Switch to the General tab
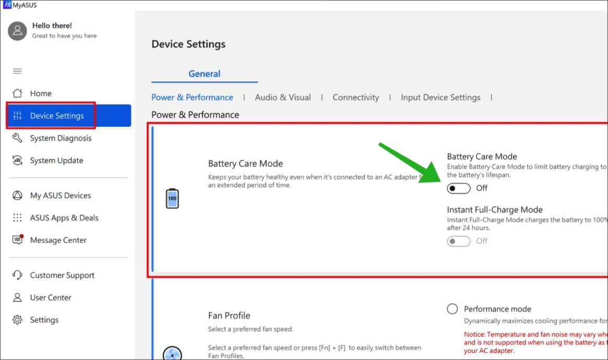 (204, 74)
